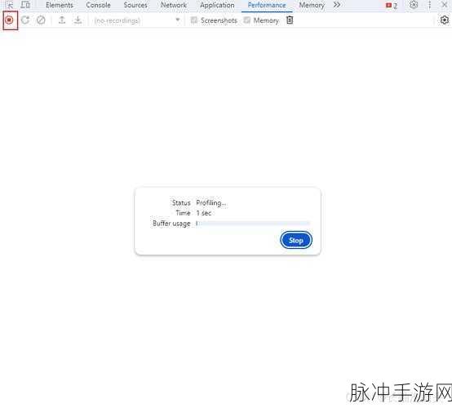Switch to the Network tab
The image size is (452, 408).
tap(174, 5)
